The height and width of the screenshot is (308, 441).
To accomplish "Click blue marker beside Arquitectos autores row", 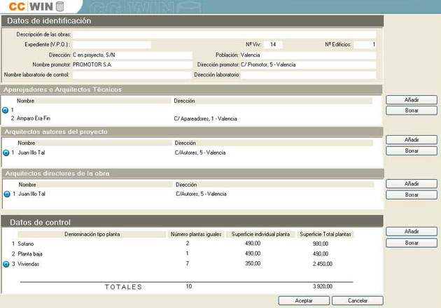I will pyautogui.click(x=6, y=153).
